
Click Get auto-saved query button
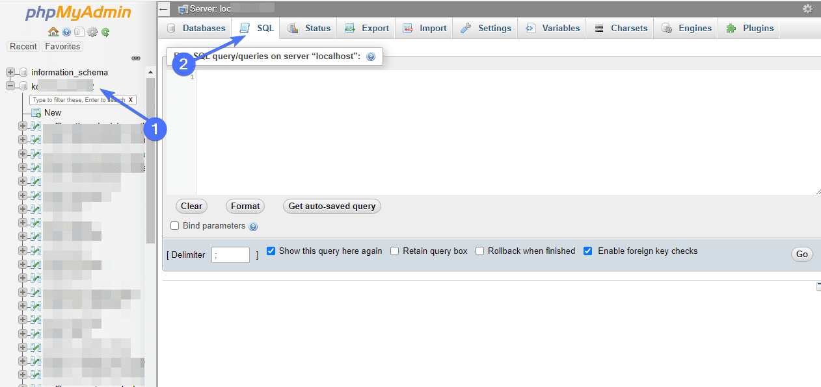pyautogui.click(x=332, y=206)
